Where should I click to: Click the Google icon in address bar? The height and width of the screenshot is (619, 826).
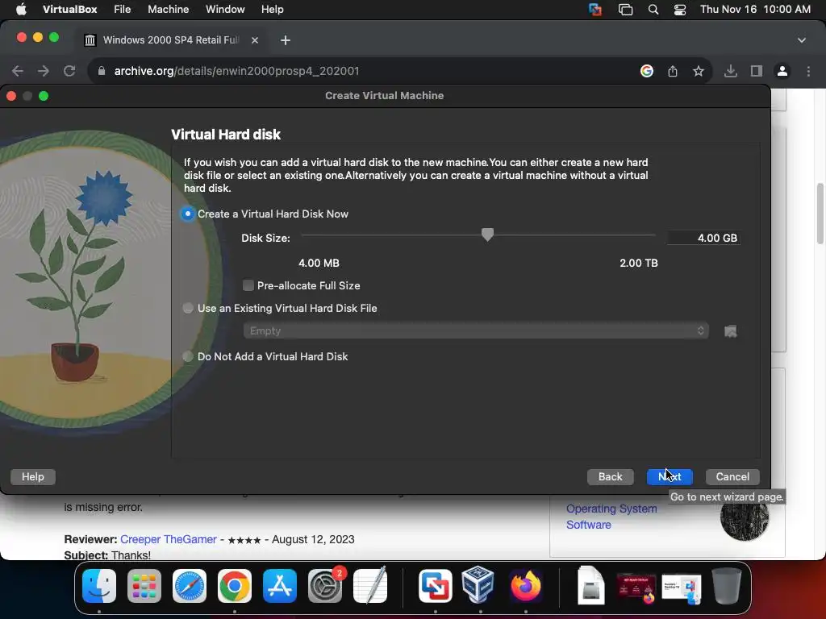647,71
